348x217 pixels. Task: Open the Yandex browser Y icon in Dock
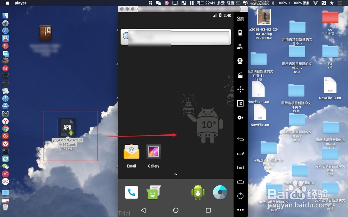point(5,121)
